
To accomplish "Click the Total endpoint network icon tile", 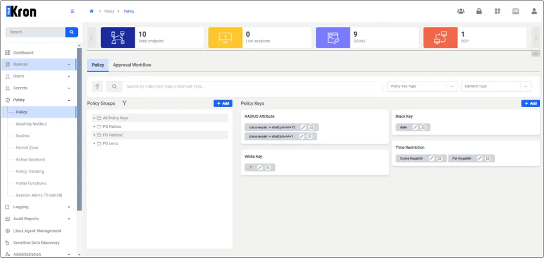I will click(x=118, y=37).
